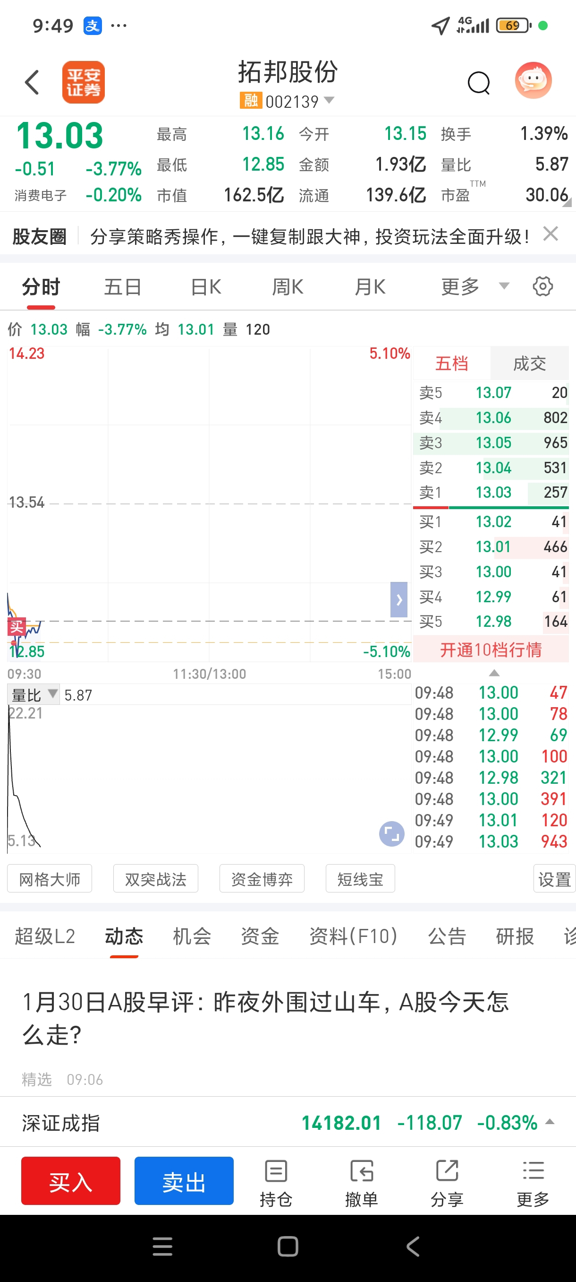Image resolution: width=576 pixels, height=1282 pixels.
Task: Select 买4 price 12.99 row
Action: click(491, 596)
